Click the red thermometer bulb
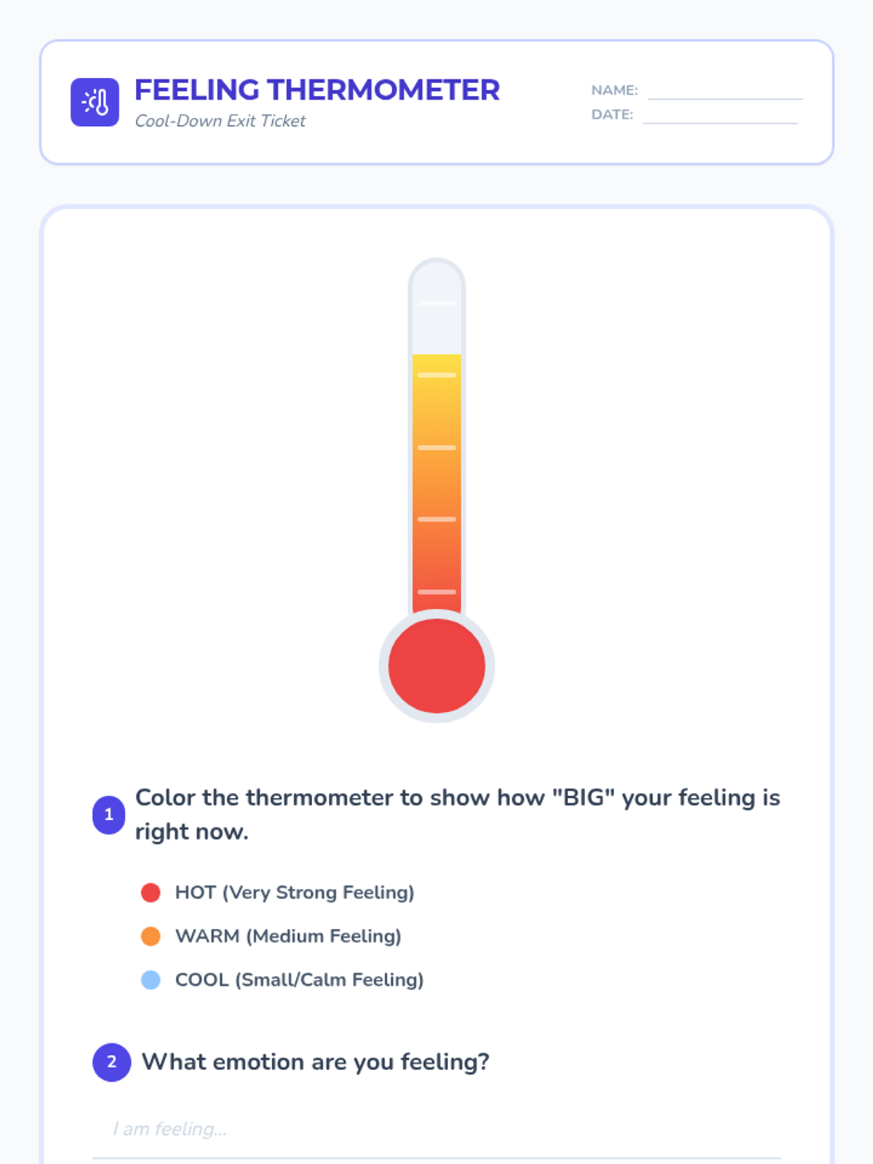Image resolution: width=873 pixels, height=1164 pixels. [436, 666]
